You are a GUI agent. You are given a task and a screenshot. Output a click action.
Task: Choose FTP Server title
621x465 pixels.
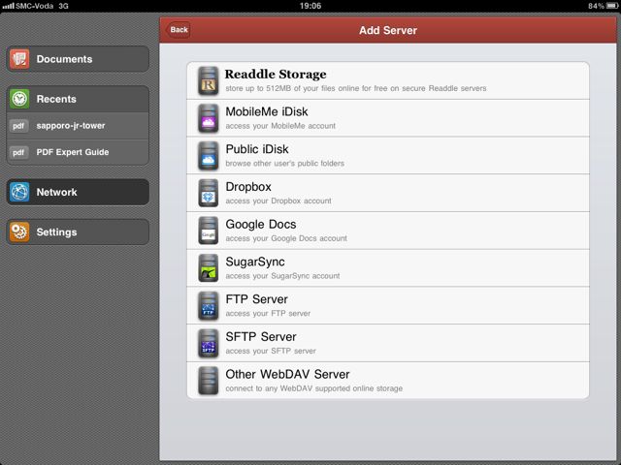pos(256,299)
